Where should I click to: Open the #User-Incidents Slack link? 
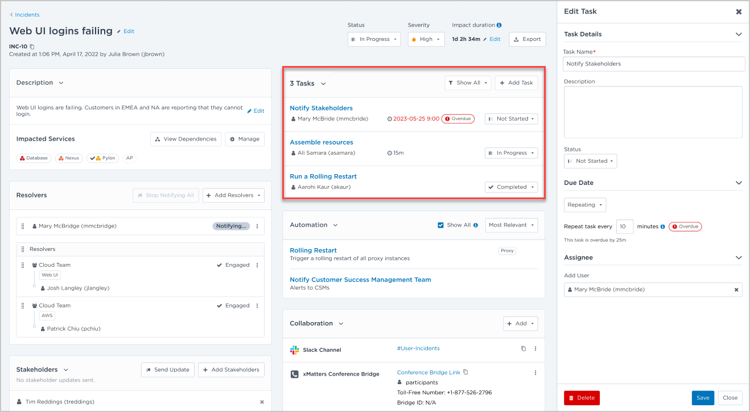click(418, 348)
